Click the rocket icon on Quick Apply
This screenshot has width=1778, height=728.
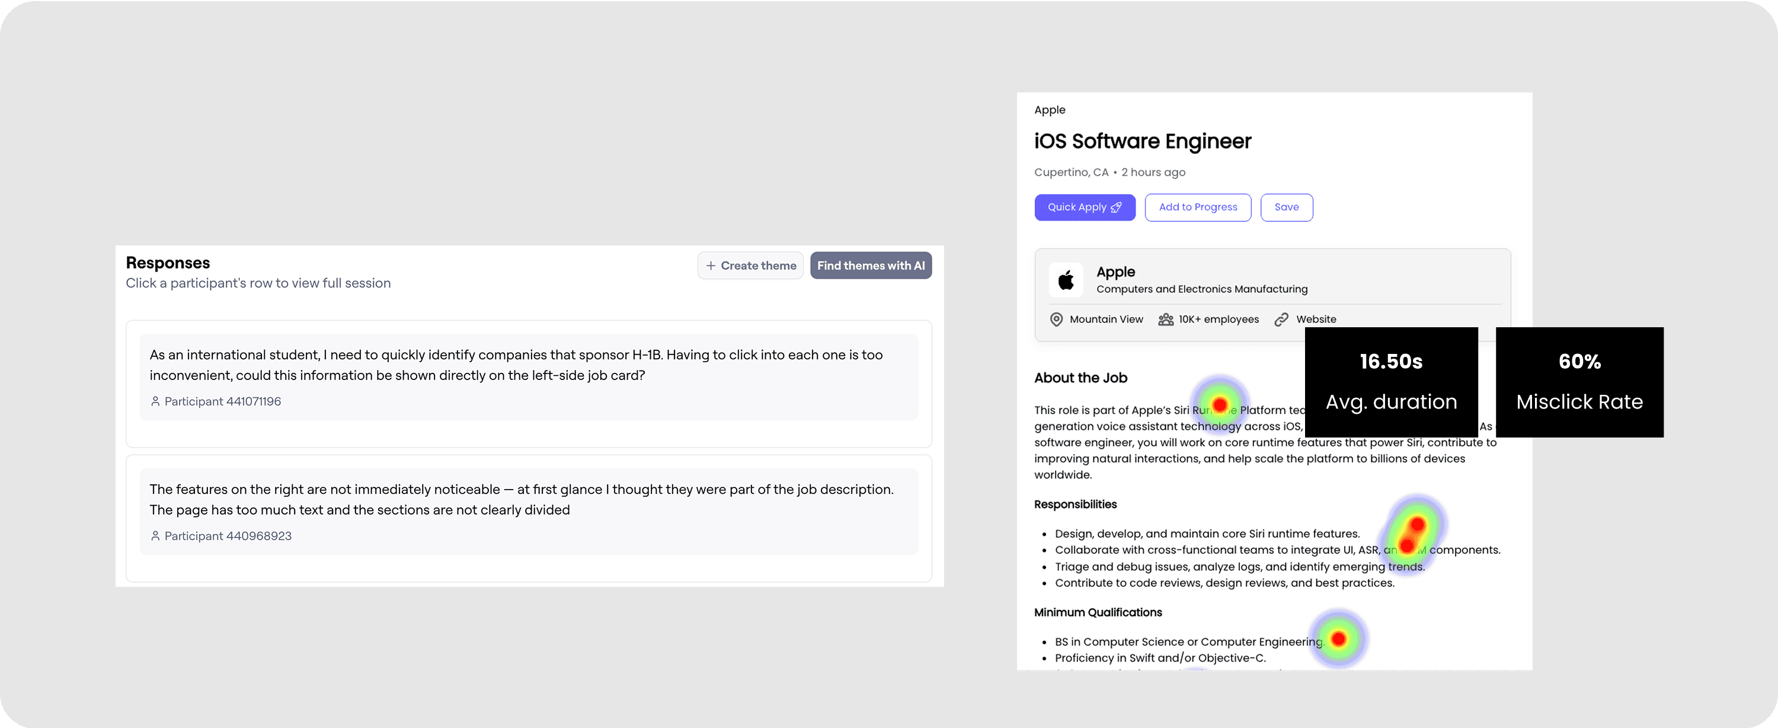tap(1116, 207)
